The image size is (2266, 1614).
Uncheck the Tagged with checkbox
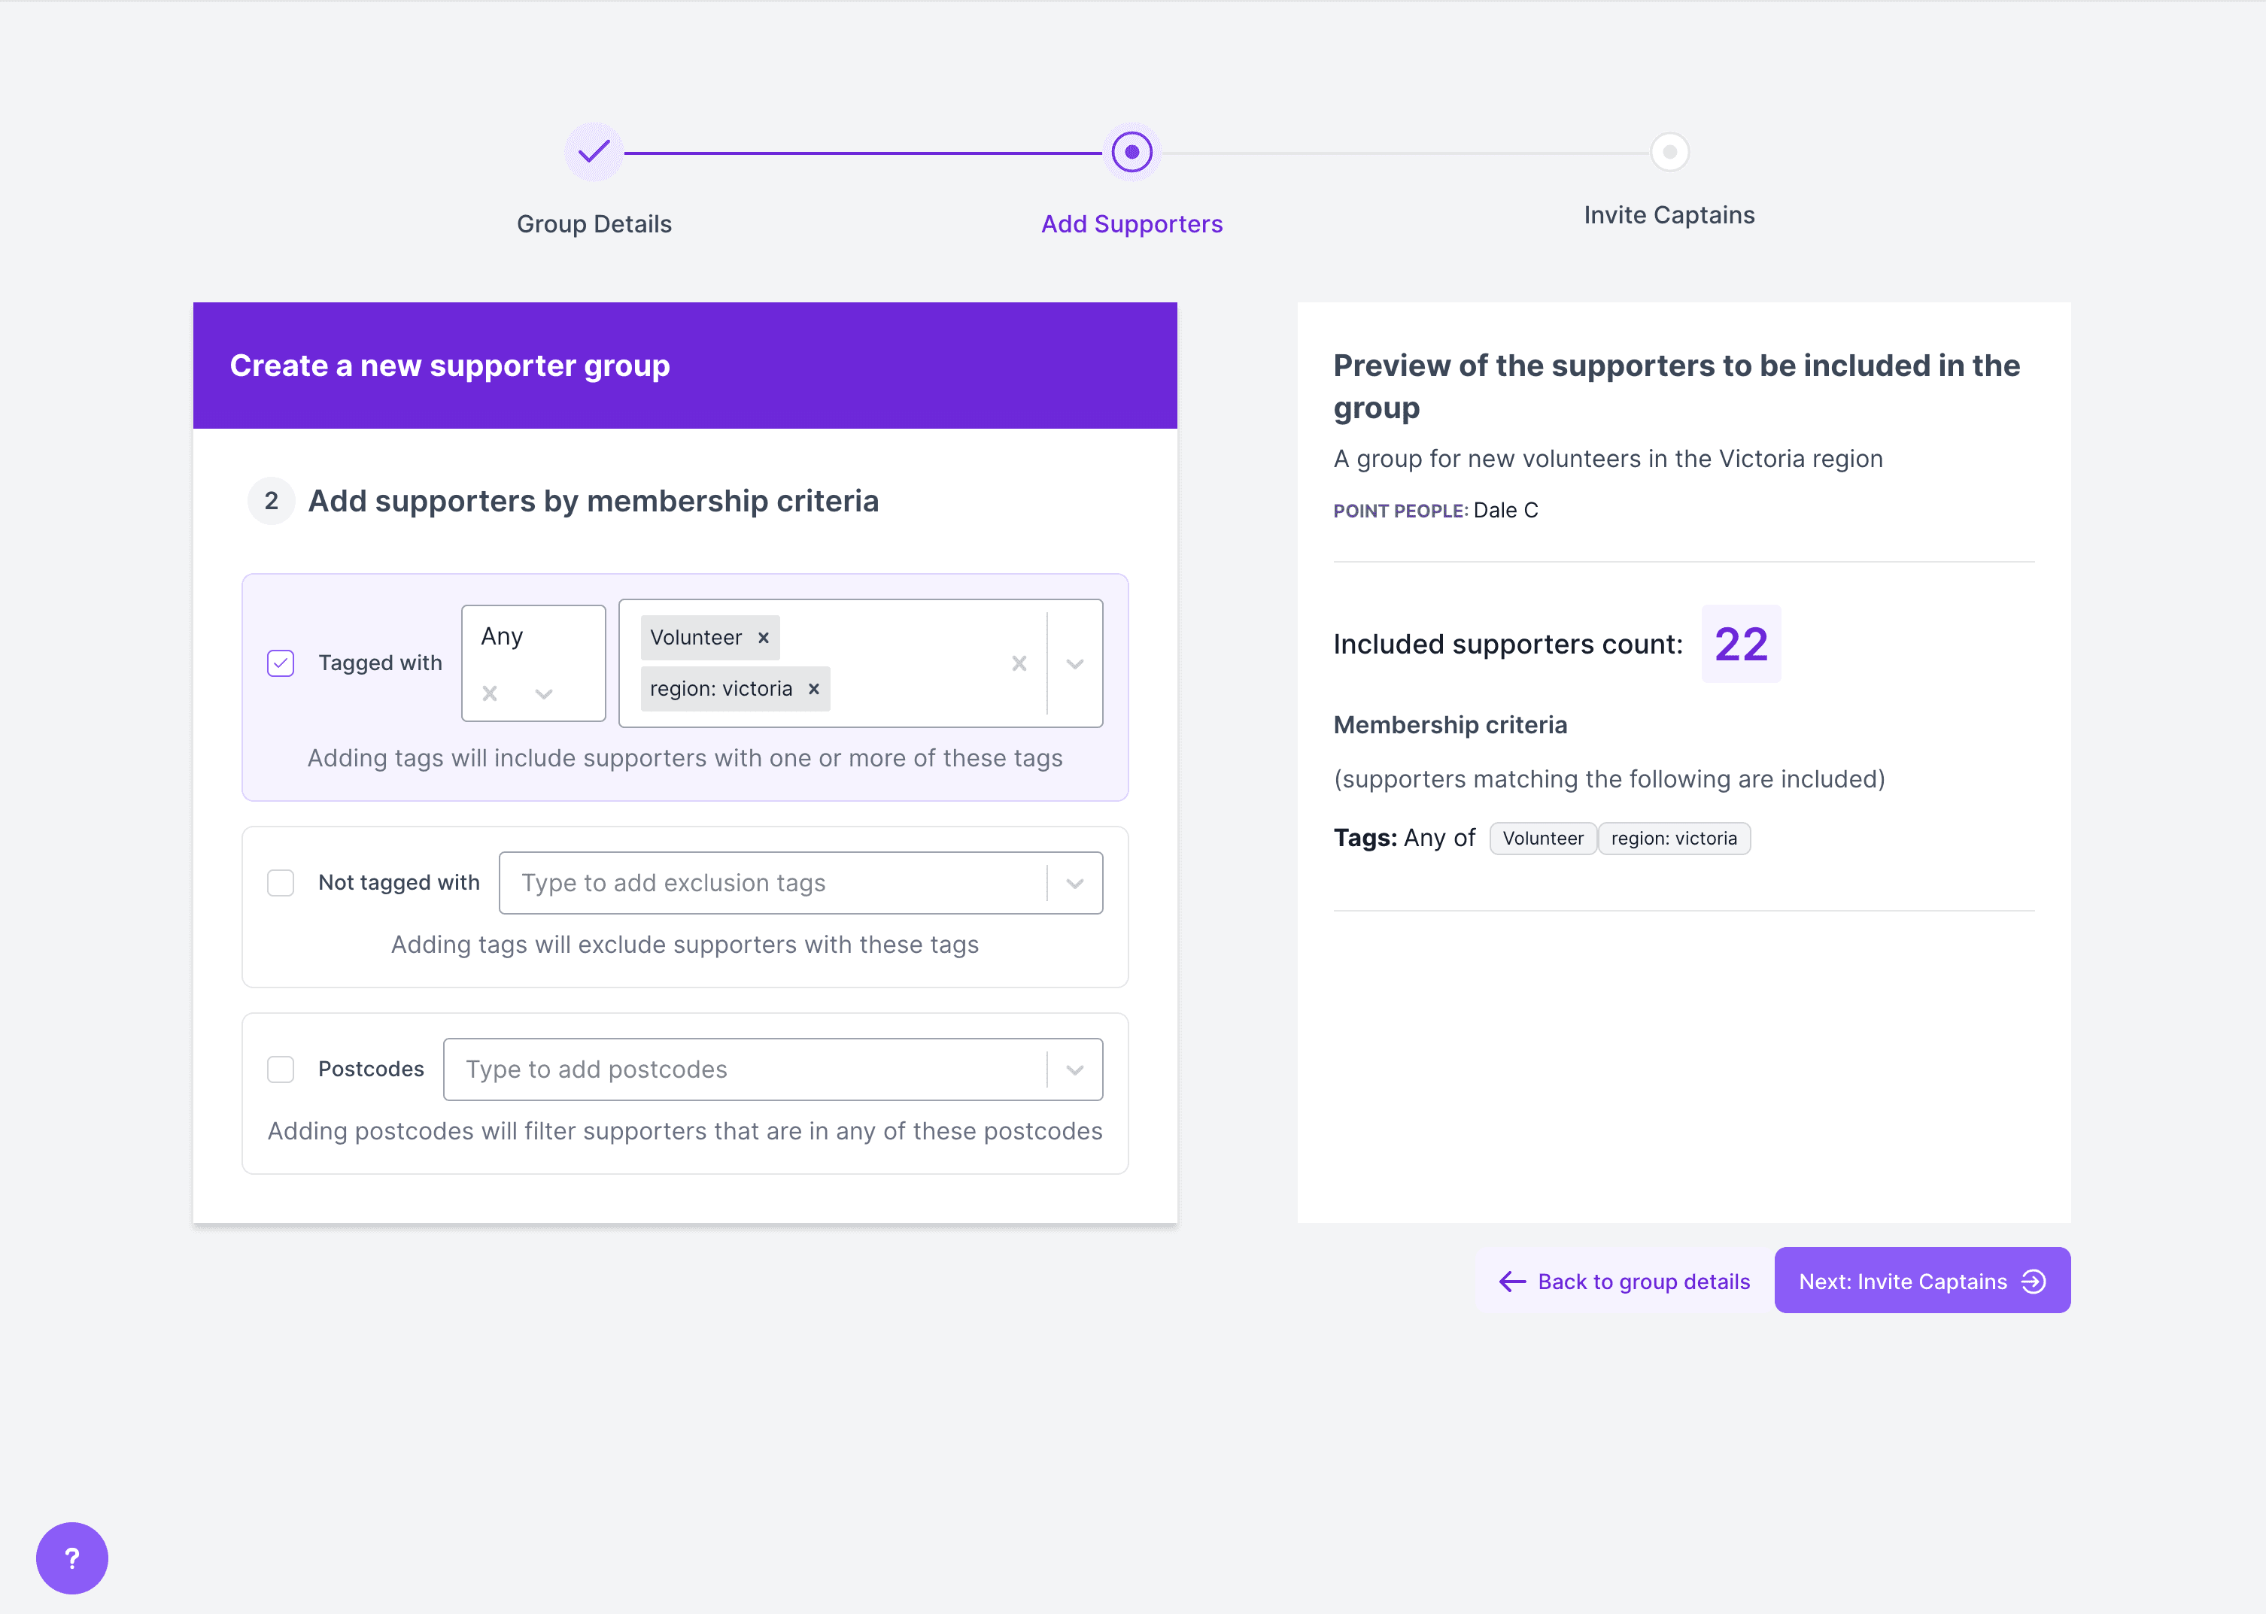281,663
